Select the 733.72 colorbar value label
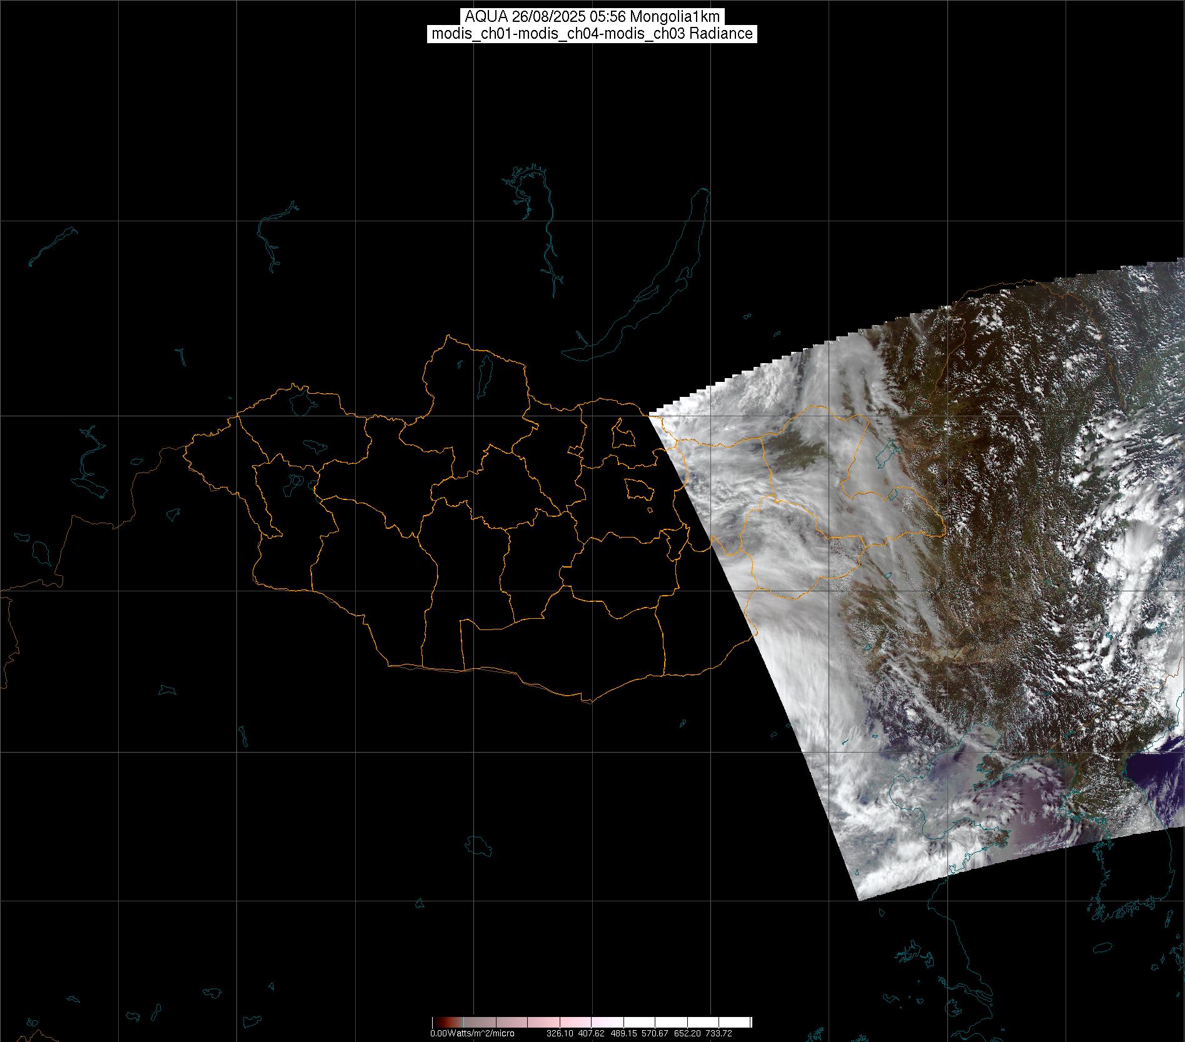 (719, 1033)
